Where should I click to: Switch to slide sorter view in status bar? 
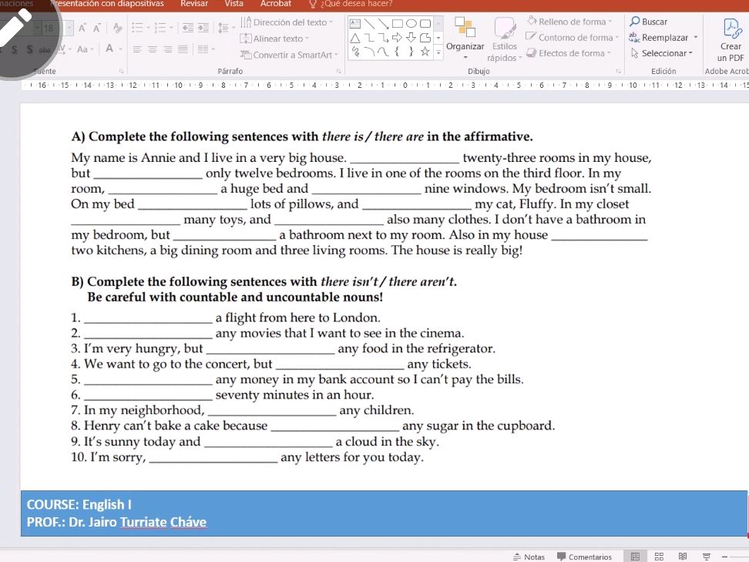660,556
